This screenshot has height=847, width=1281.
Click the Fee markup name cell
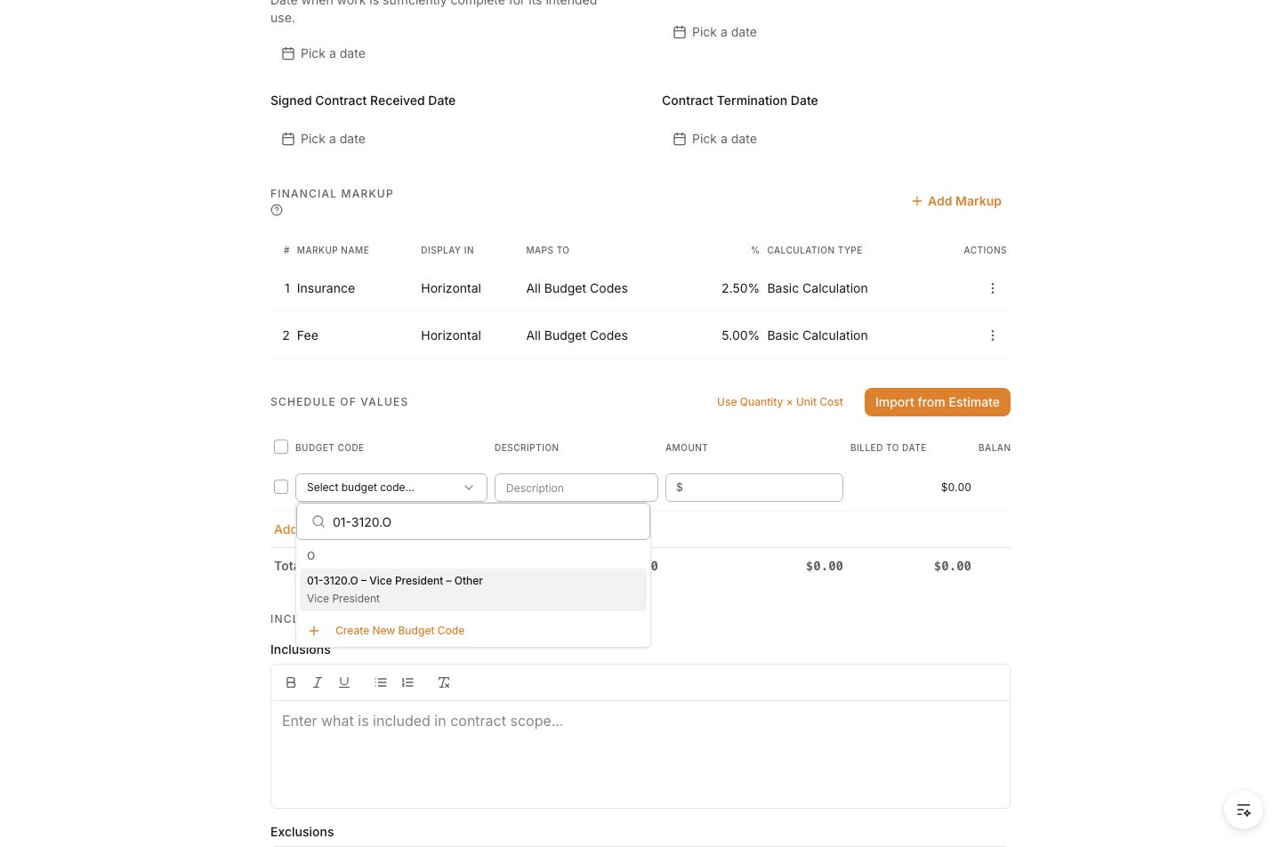coord(308,335)
